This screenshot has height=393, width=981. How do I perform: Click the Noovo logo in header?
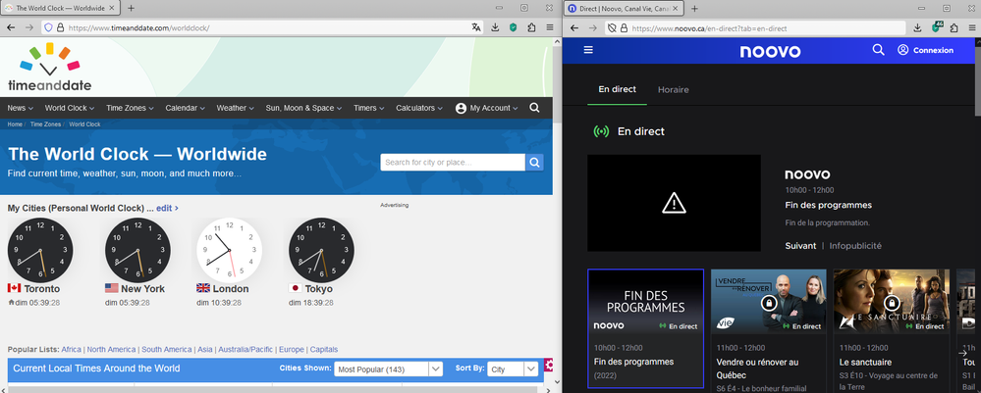point(770,51)
